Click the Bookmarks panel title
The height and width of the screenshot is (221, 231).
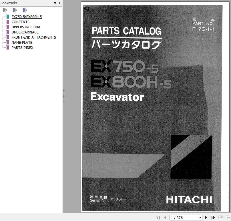point(9,3)
